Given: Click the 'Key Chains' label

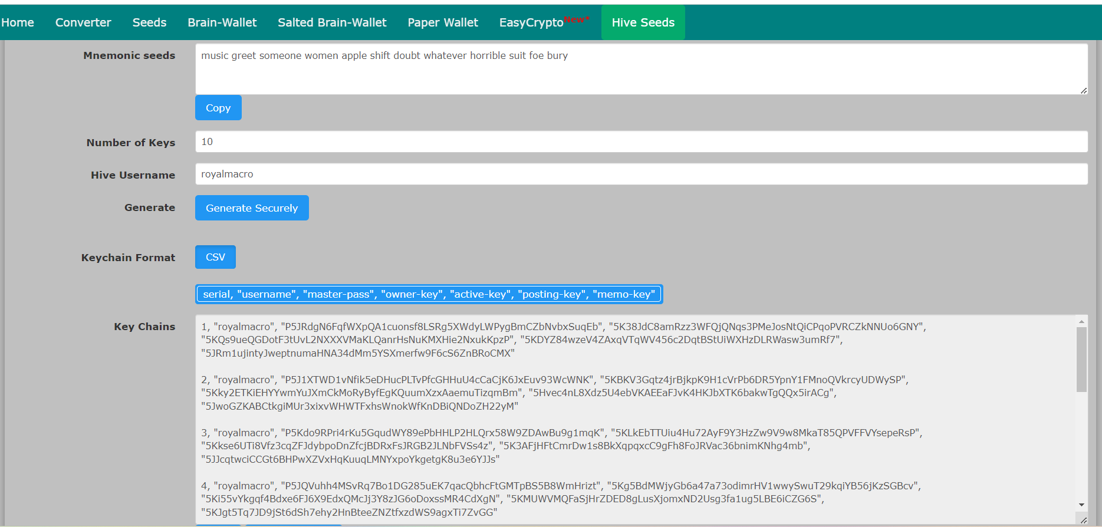Looking at the screenshot, I should point(144,327).
